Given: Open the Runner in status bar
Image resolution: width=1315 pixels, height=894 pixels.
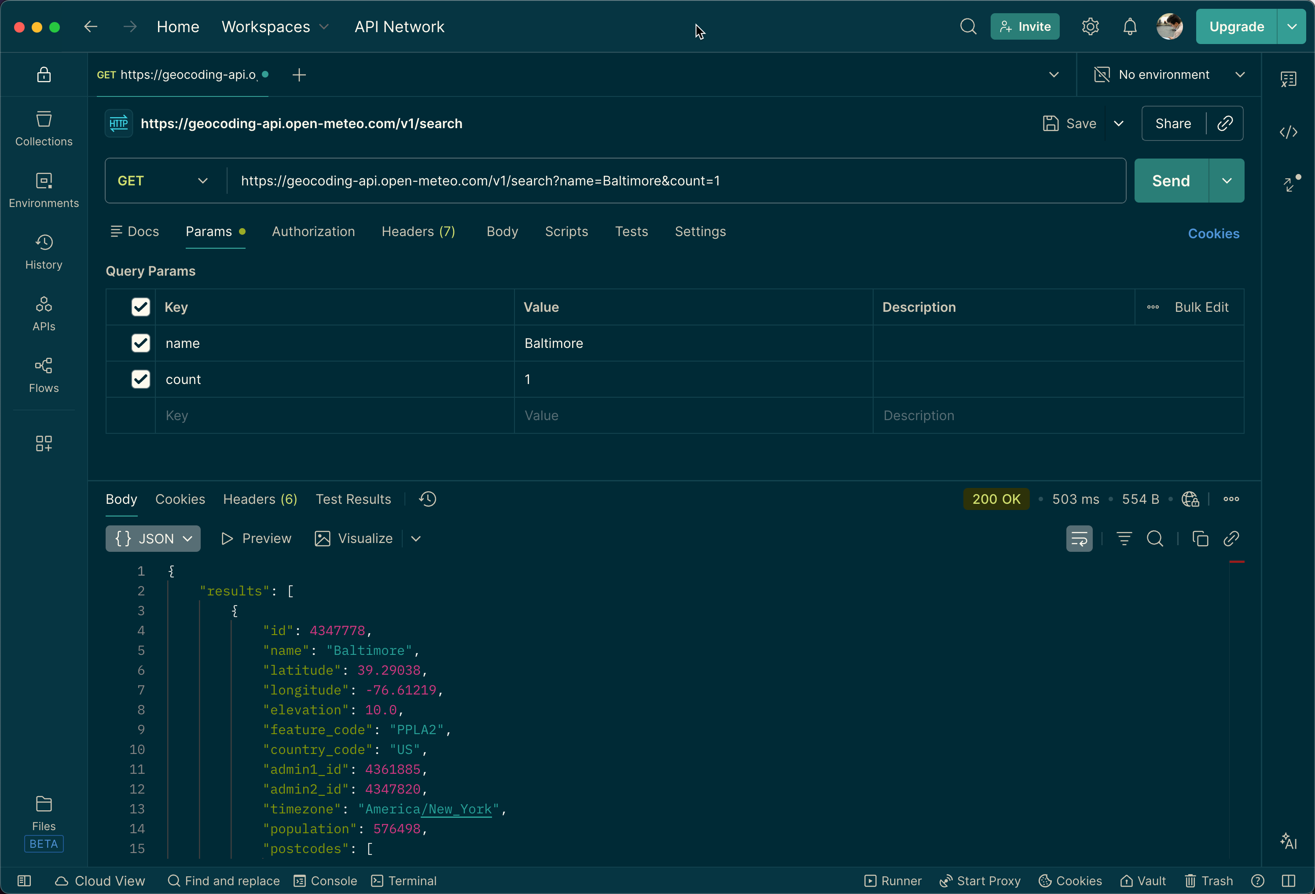Looking at the screenshot, I should 893,881.
